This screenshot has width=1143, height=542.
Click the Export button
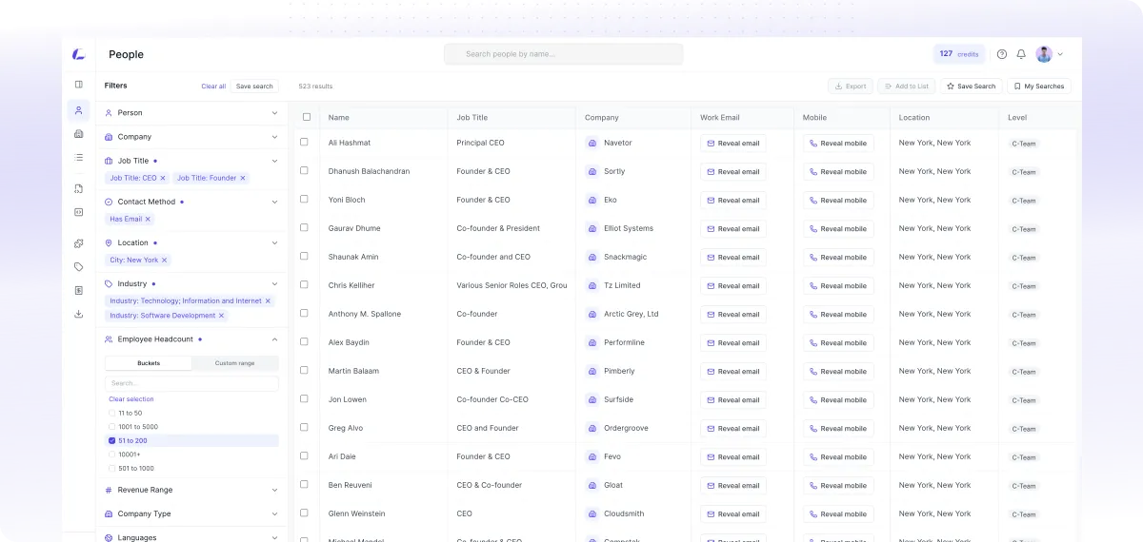click(x=850, y=87)
